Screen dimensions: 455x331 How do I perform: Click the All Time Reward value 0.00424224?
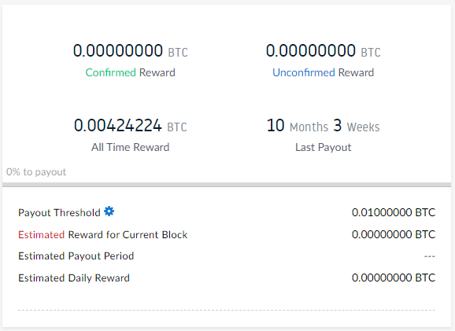117,126
